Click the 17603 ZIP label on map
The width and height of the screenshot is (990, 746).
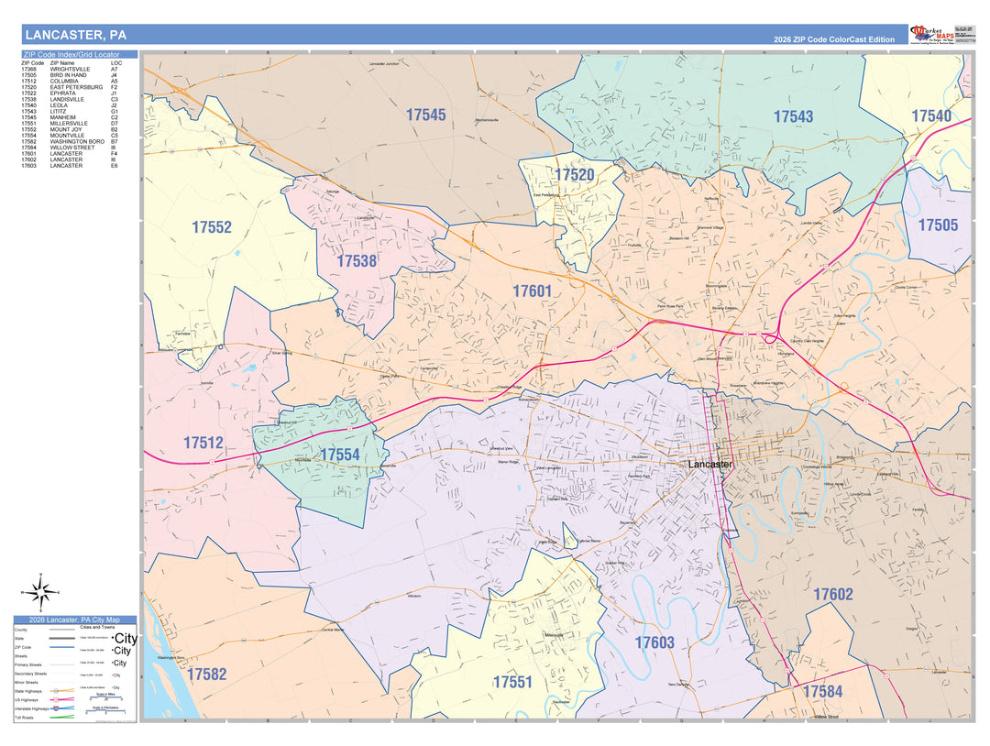[x=654, y=642]
